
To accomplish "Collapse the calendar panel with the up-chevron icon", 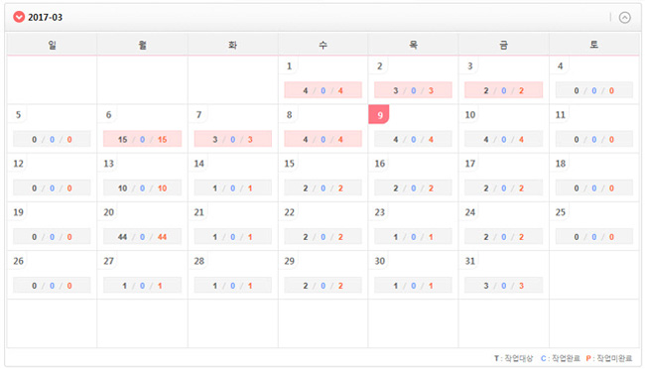I will click(624, 17).
